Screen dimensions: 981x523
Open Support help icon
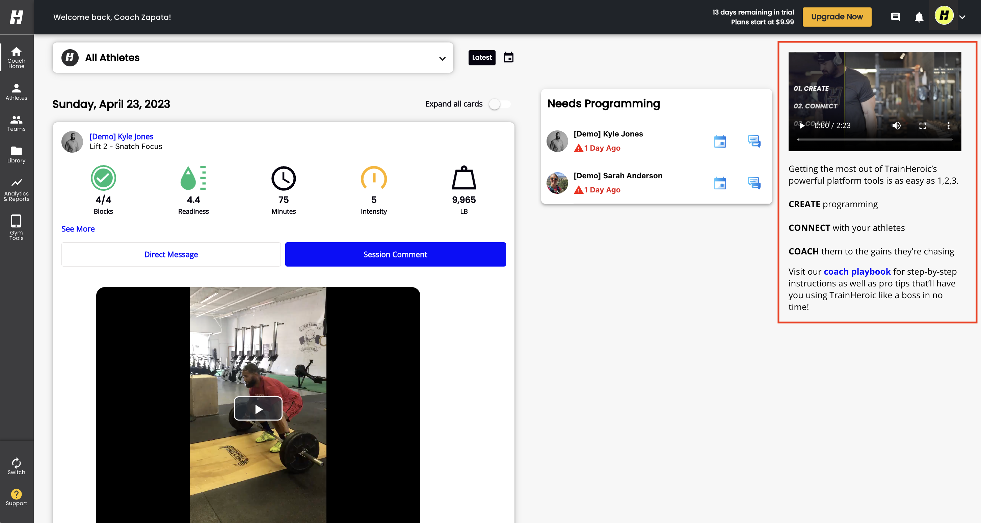click(x=17, y=497)
